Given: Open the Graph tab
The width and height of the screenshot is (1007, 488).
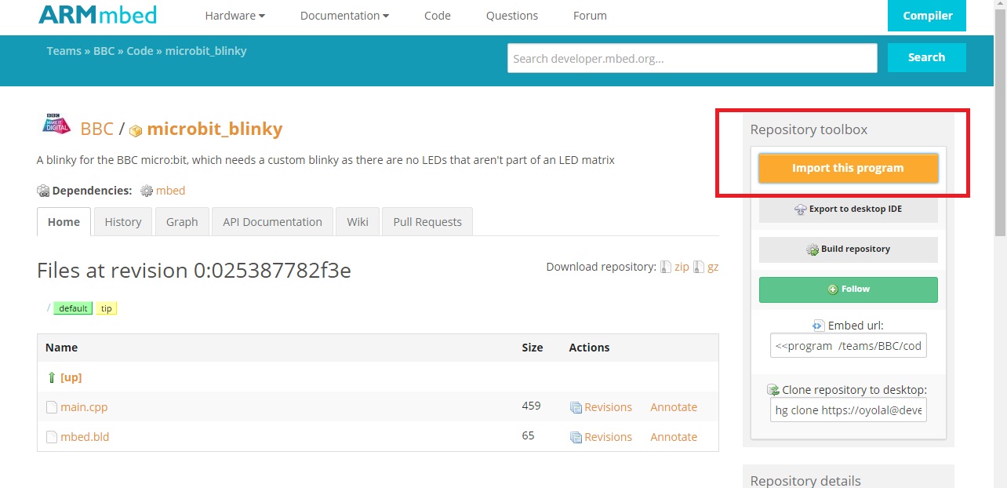Looking at the screenshot, I should click(182, 222).
